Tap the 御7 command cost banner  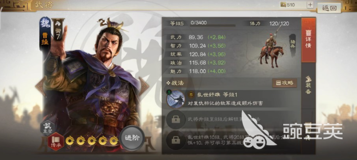click(58, 30)
